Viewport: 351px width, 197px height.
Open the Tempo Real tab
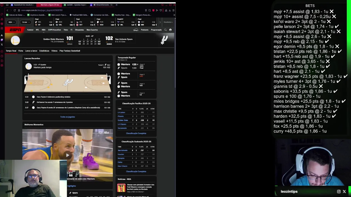pos(11,51)
